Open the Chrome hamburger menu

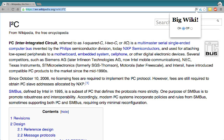coord(221,9)
